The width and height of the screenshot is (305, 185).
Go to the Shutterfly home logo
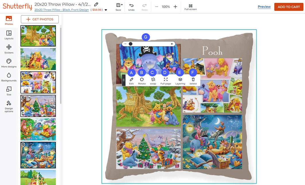(17, 6)
